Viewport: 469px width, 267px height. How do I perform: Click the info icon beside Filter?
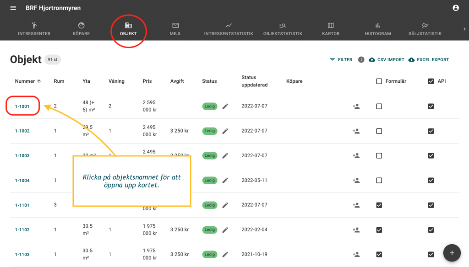tap(361, 60)
